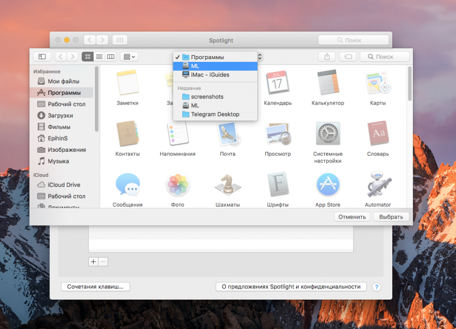
Task: Open Загрузки in the sidebar
Action: click(x=61, y=115)
